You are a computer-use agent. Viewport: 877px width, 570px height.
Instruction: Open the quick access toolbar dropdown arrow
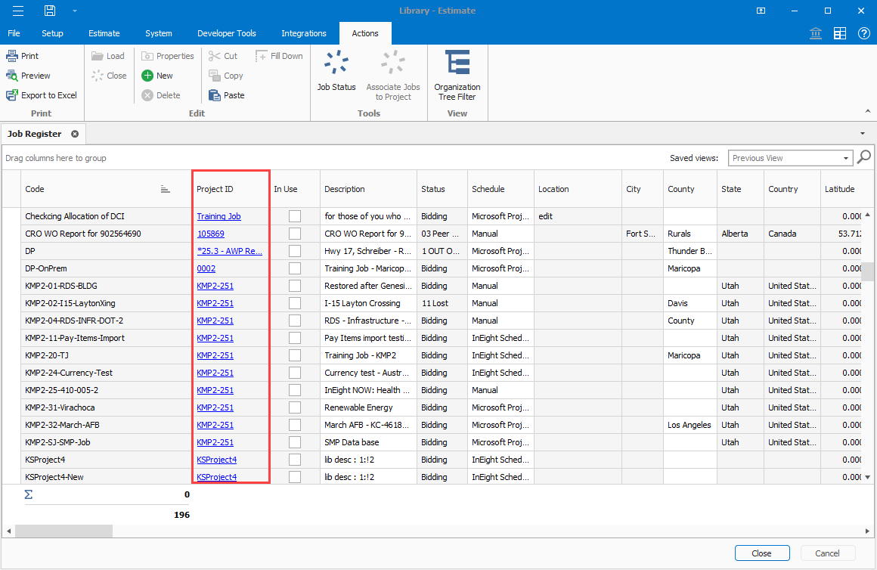tap(74, 11)
